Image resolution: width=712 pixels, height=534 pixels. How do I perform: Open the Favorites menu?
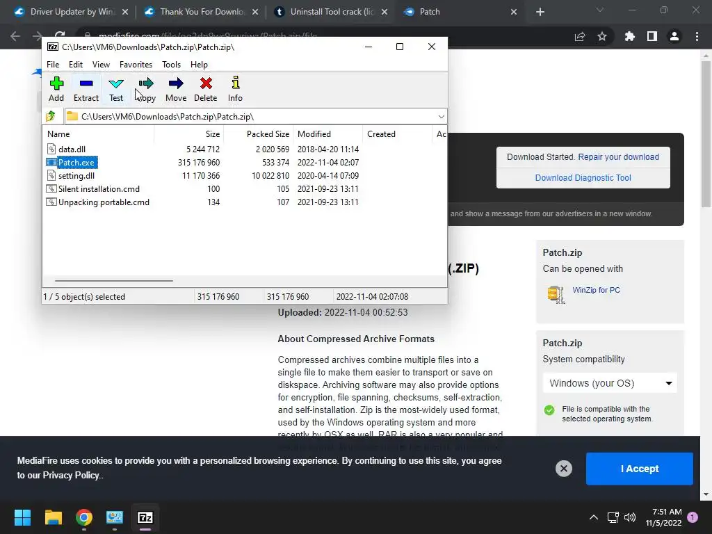click(x=136, y=65)
